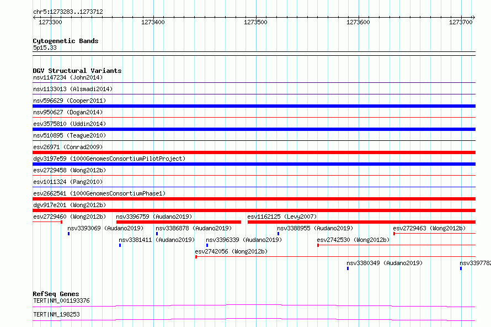Viewport: 491px width, 327px height.
Task: Open variant esv2742530 (Wong2012b) label
Action: pyautogui.click(x=353, y=240)
